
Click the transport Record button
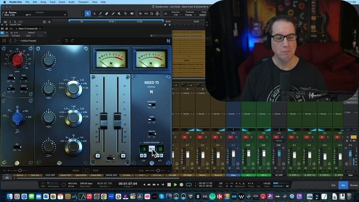tap(181, 185)
